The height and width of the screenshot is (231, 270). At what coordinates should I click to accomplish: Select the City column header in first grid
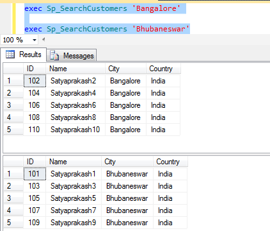coord(125,69)
